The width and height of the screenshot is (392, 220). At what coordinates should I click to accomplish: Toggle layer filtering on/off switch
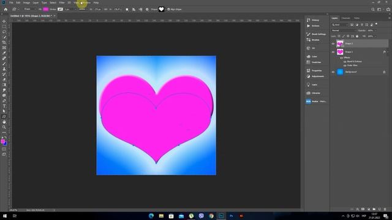click(377, 24)
